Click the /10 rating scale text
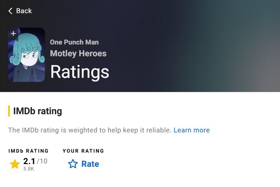 tap(42, 161)
